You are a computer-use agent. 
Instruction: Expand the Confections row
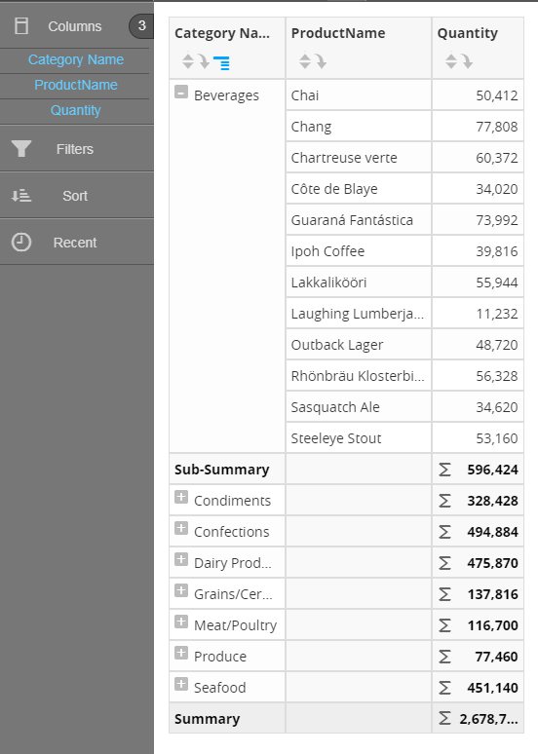(181, 528)
